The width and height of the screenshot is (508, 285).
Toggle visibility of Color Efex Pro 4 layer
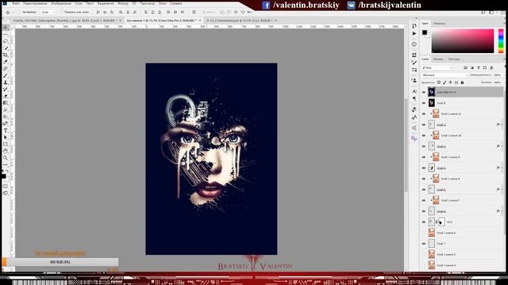(424, 92)
